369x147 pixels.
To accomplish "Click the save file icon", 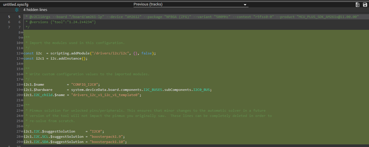I will [x=365, y=5].
